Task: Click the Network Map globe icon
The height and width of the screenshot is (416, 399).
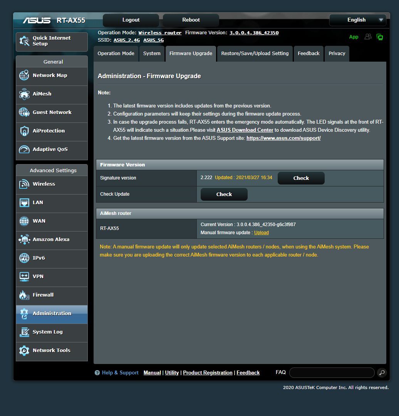Action: pyautogui.click(x=24, y=75)
